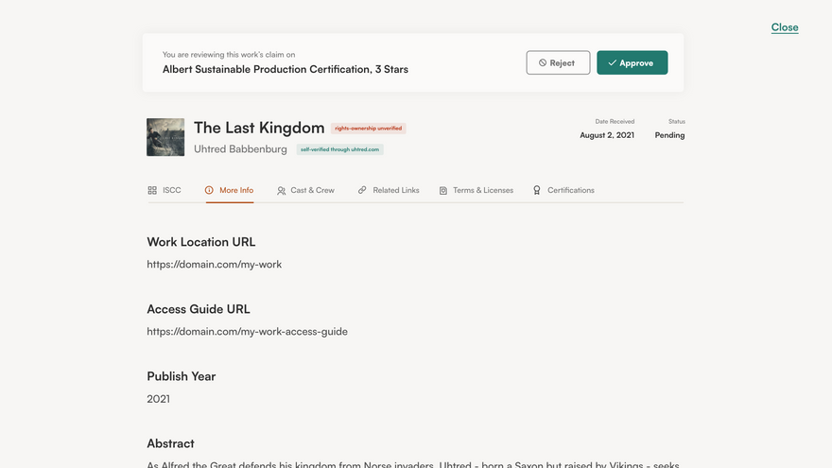
Task: Click the Related Links chain icon
Action: point(362,190)
